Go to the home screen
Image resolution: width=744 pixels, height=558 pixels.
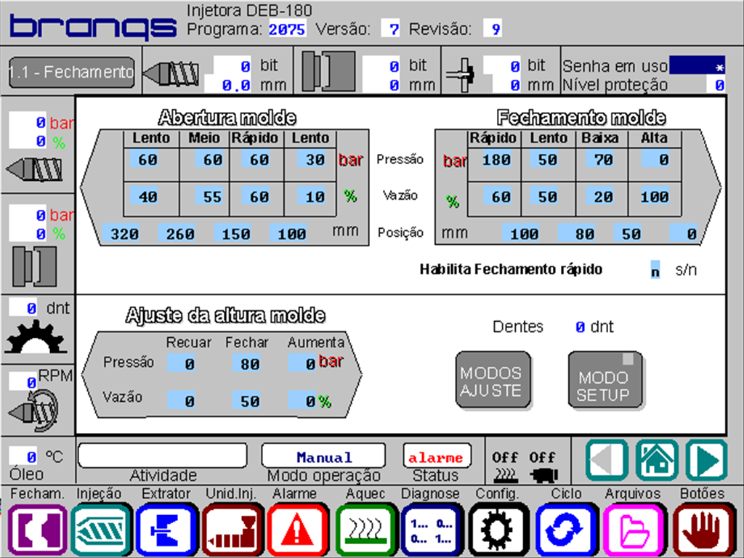(x=656, y=461)
